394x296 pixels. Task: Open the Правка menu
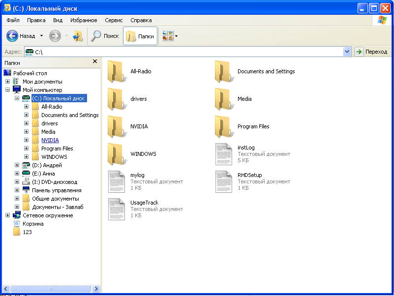coord(36,20)
